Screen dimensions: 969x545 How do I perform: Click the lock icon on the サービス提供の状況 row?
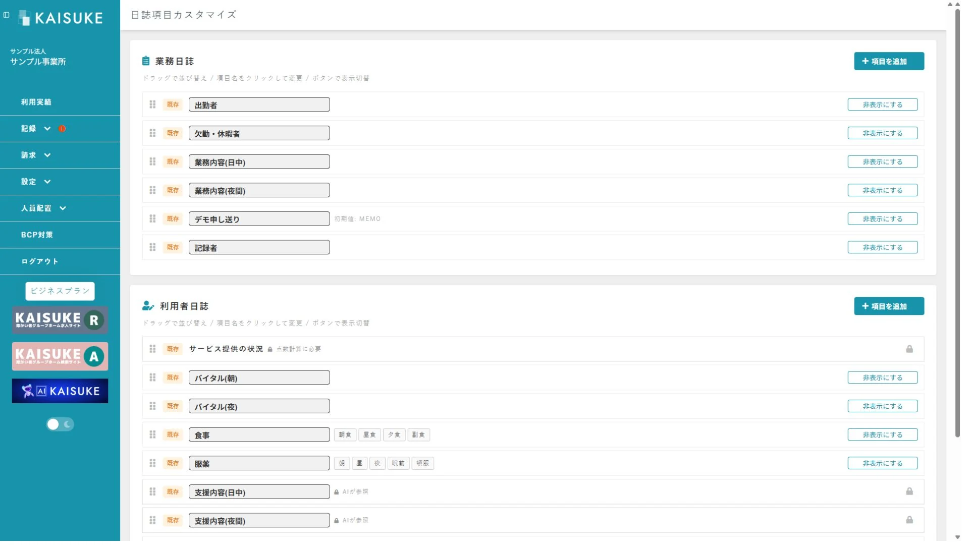[x=909, y=349]
